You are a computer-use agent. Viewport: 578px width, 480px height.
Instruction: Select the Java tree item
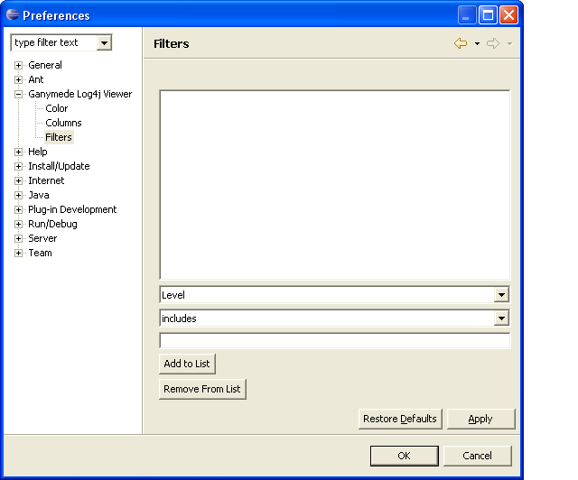point(39,195)
